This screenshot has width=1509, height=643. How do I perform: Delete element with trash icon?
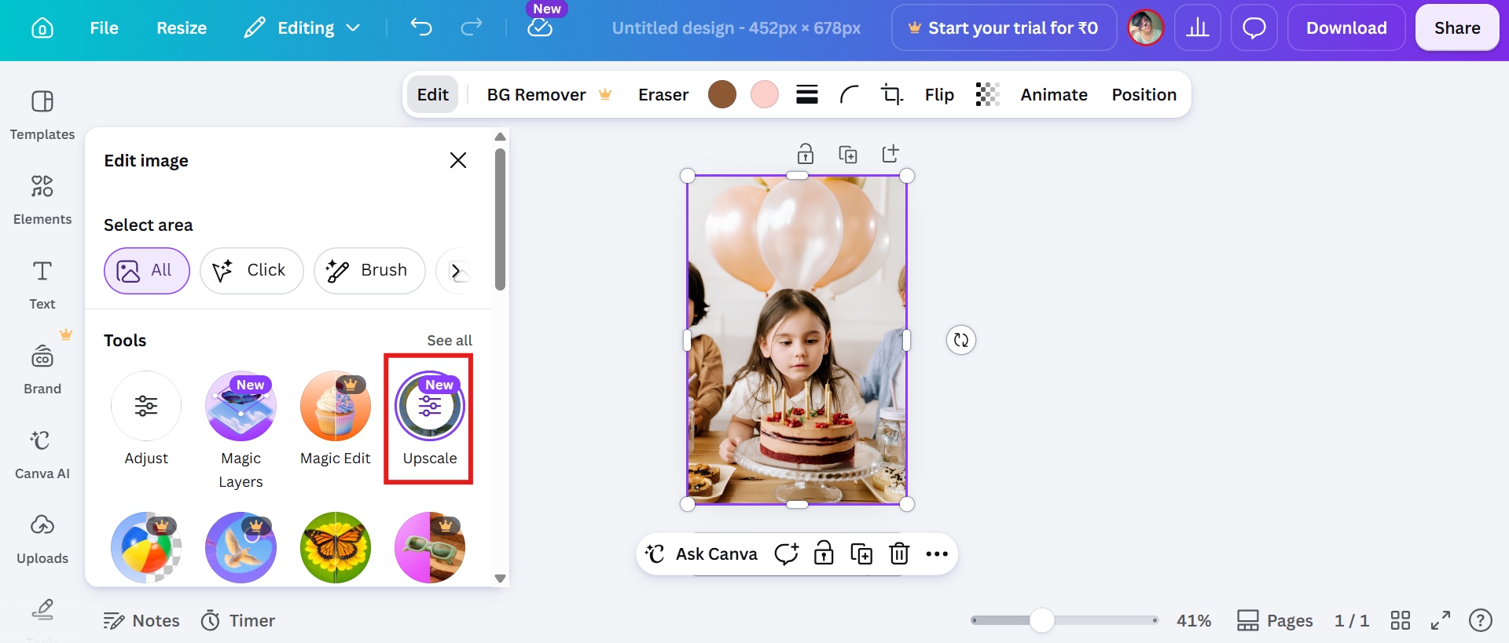click(899, 554)
